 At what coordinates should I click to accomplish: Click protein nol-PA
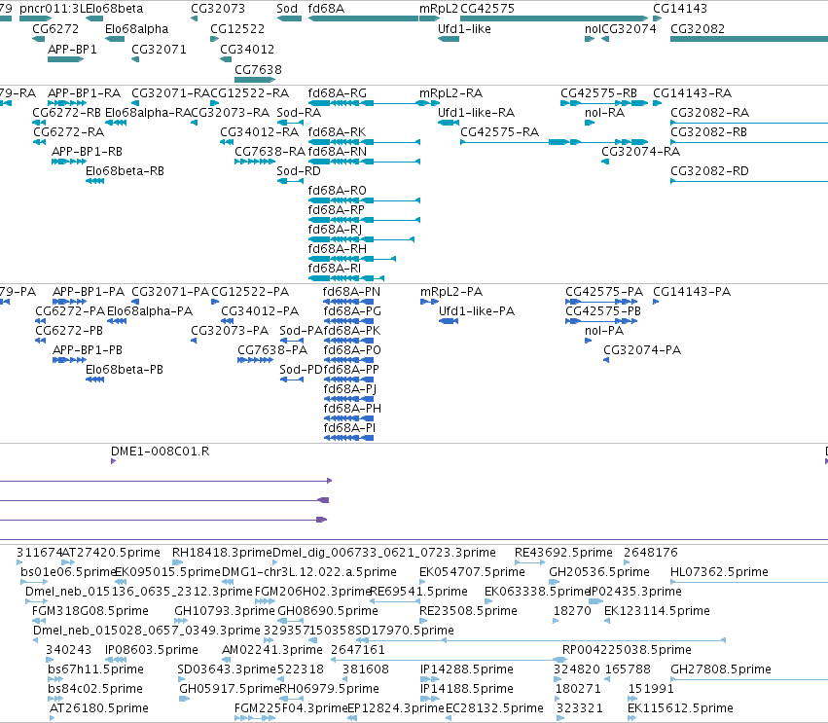click(604, 331)
